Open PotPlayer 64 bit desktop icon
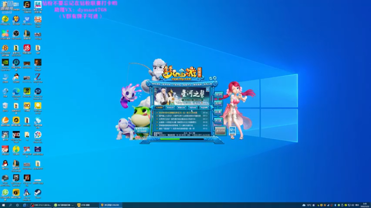Screen dimensions: 371x208 coord(38,108)
